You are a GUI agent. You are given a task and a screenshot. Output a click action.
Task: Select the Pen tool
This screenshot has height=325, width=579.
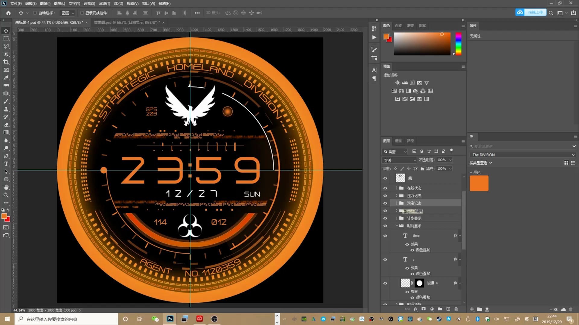click(6, 156)
